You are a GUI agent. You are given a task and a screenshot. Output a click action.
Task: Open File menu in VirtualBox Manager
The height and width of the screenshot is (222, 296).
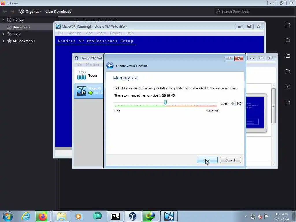pos(79,64)
